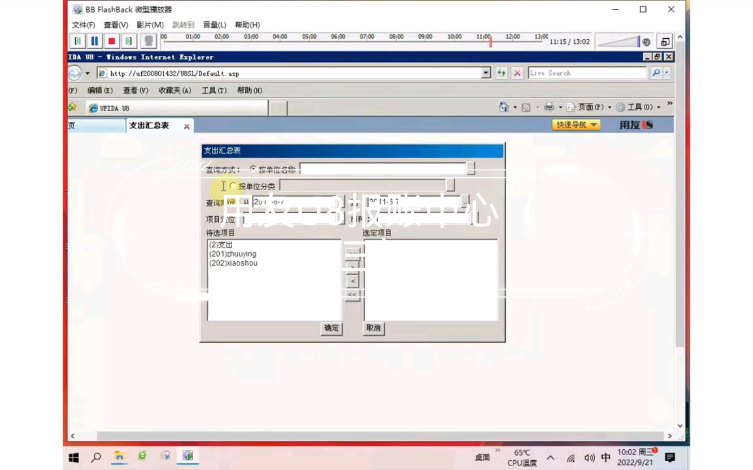The width and height of the screenshot is (753, 470).
Task: Click the red playhead marker on timeline
Action: tap(491, 42)
